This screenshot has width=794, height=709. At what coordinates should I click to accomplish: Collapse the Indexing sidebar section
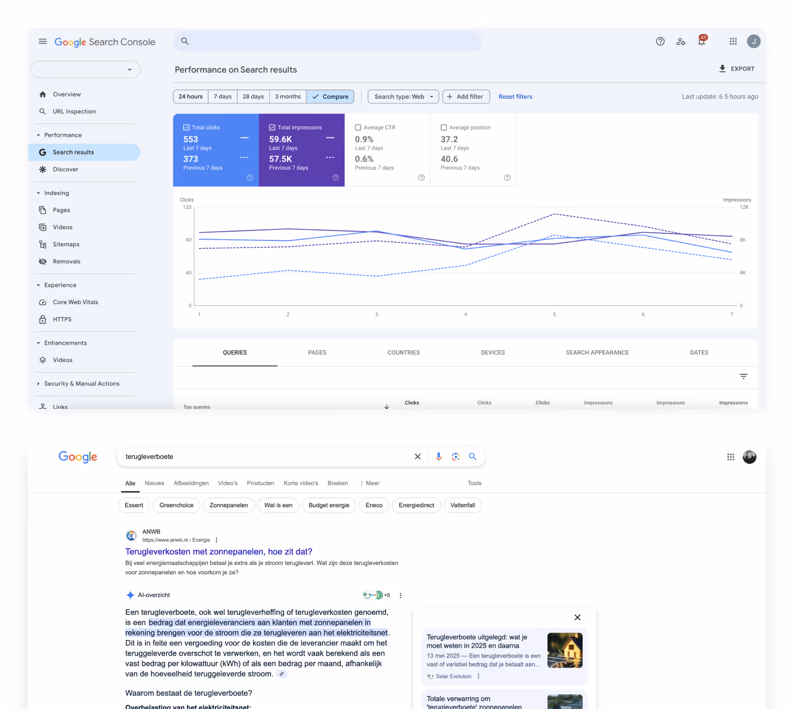coord(39,193)
